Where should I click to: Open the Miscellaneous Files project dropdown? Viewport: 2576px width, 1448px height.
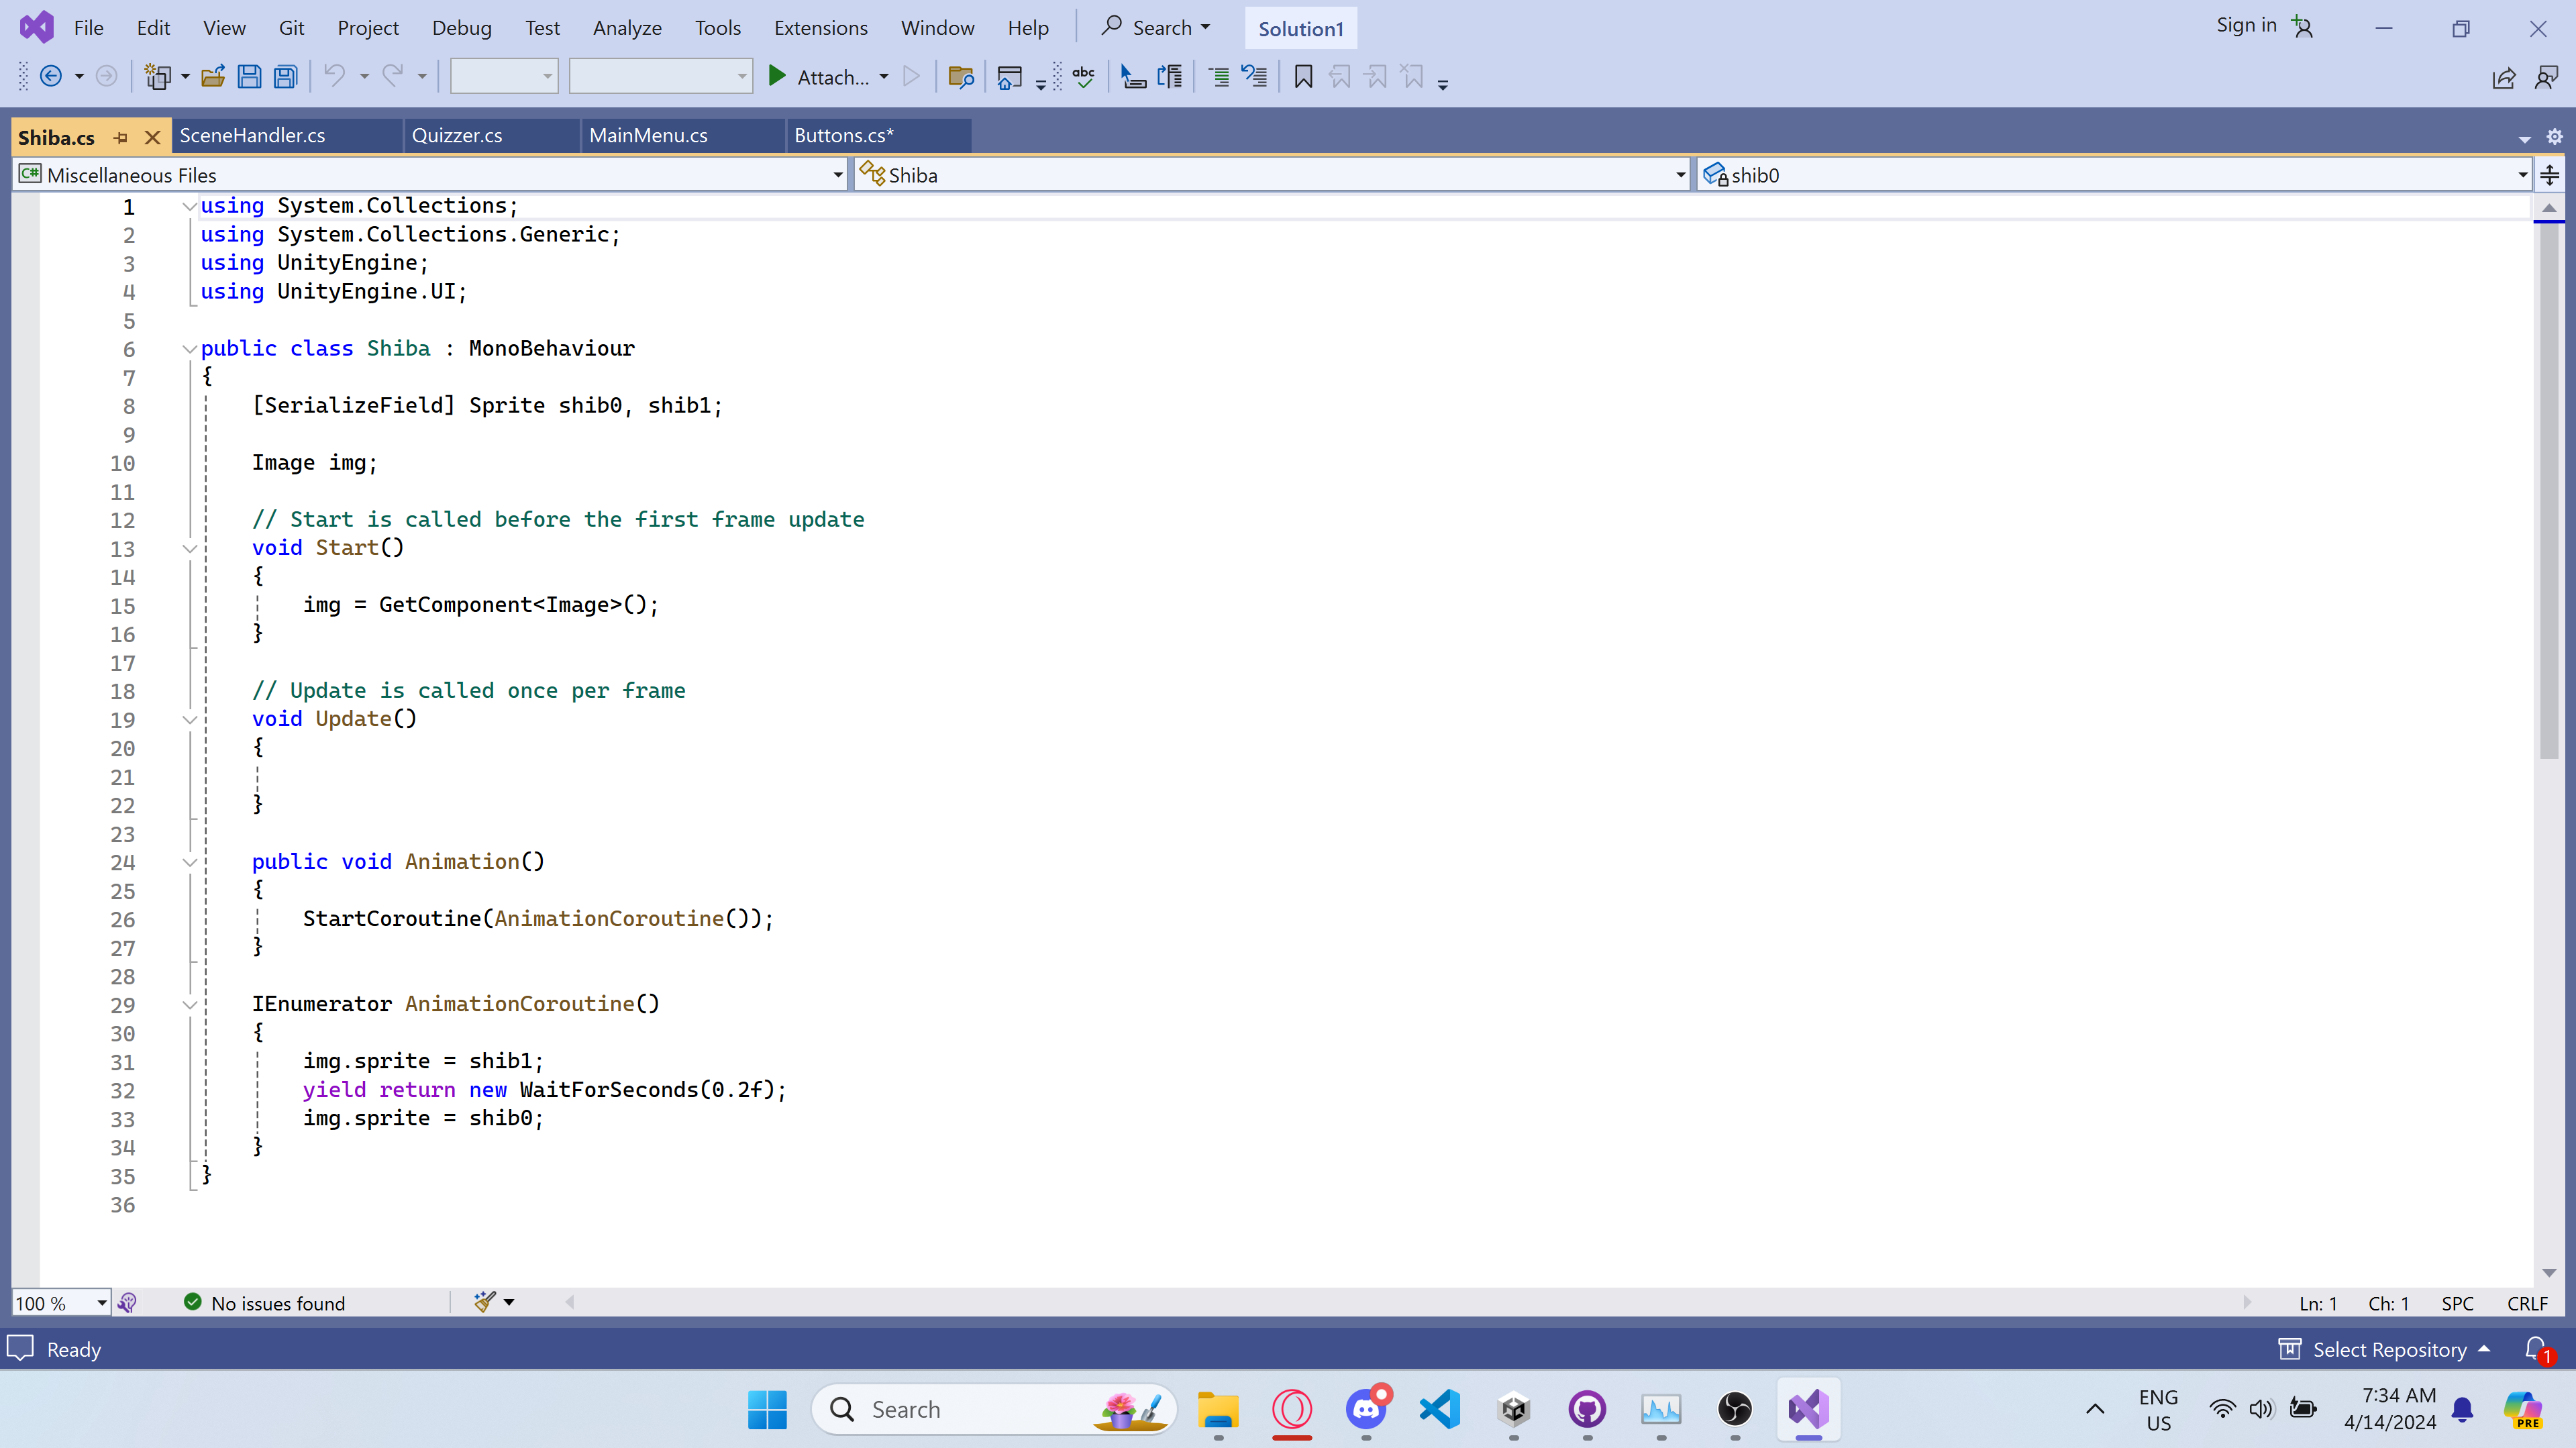837,175
